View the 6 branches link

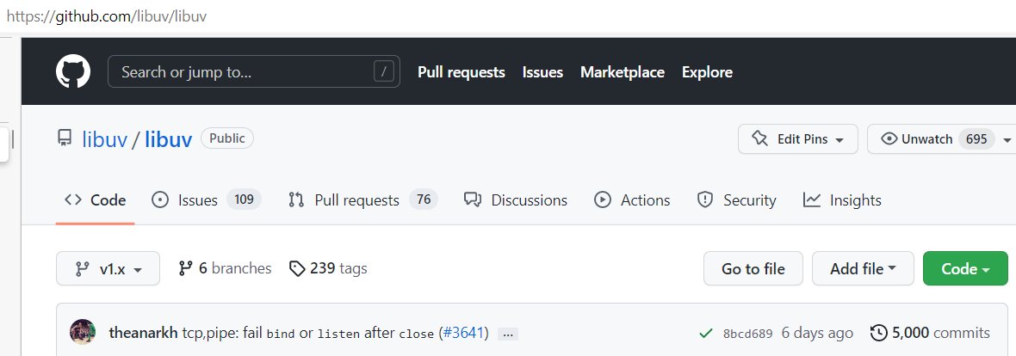point(225,268)
